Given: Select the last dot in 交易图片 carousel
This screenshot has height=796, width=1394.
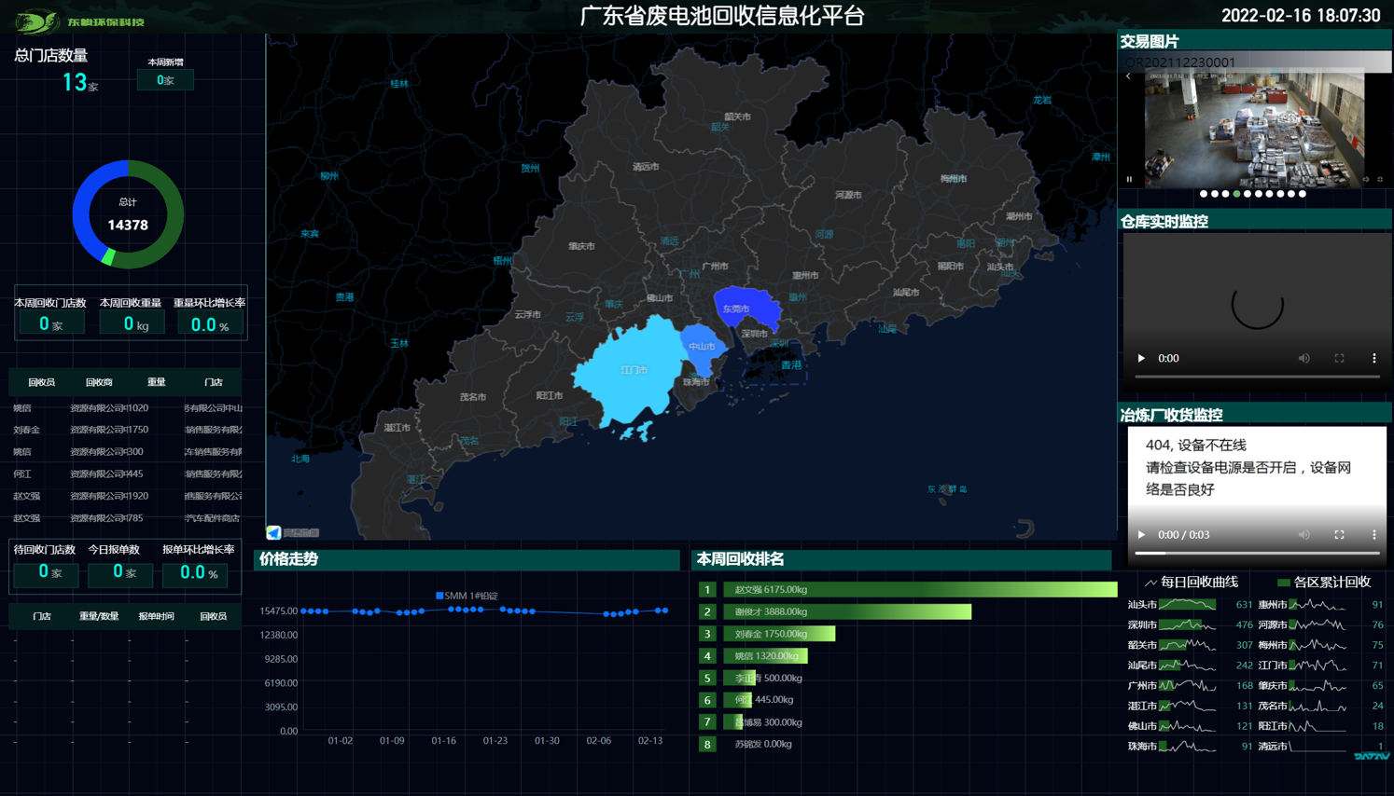Looking at the screenshot, I should pos(1303,194).
